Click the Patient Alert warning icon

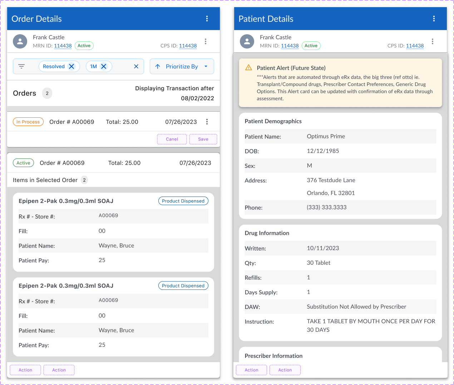(x=249, y=68)
